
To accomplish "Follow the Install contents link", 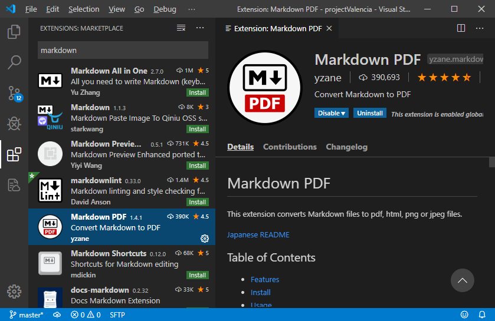I will click(260, 292).
